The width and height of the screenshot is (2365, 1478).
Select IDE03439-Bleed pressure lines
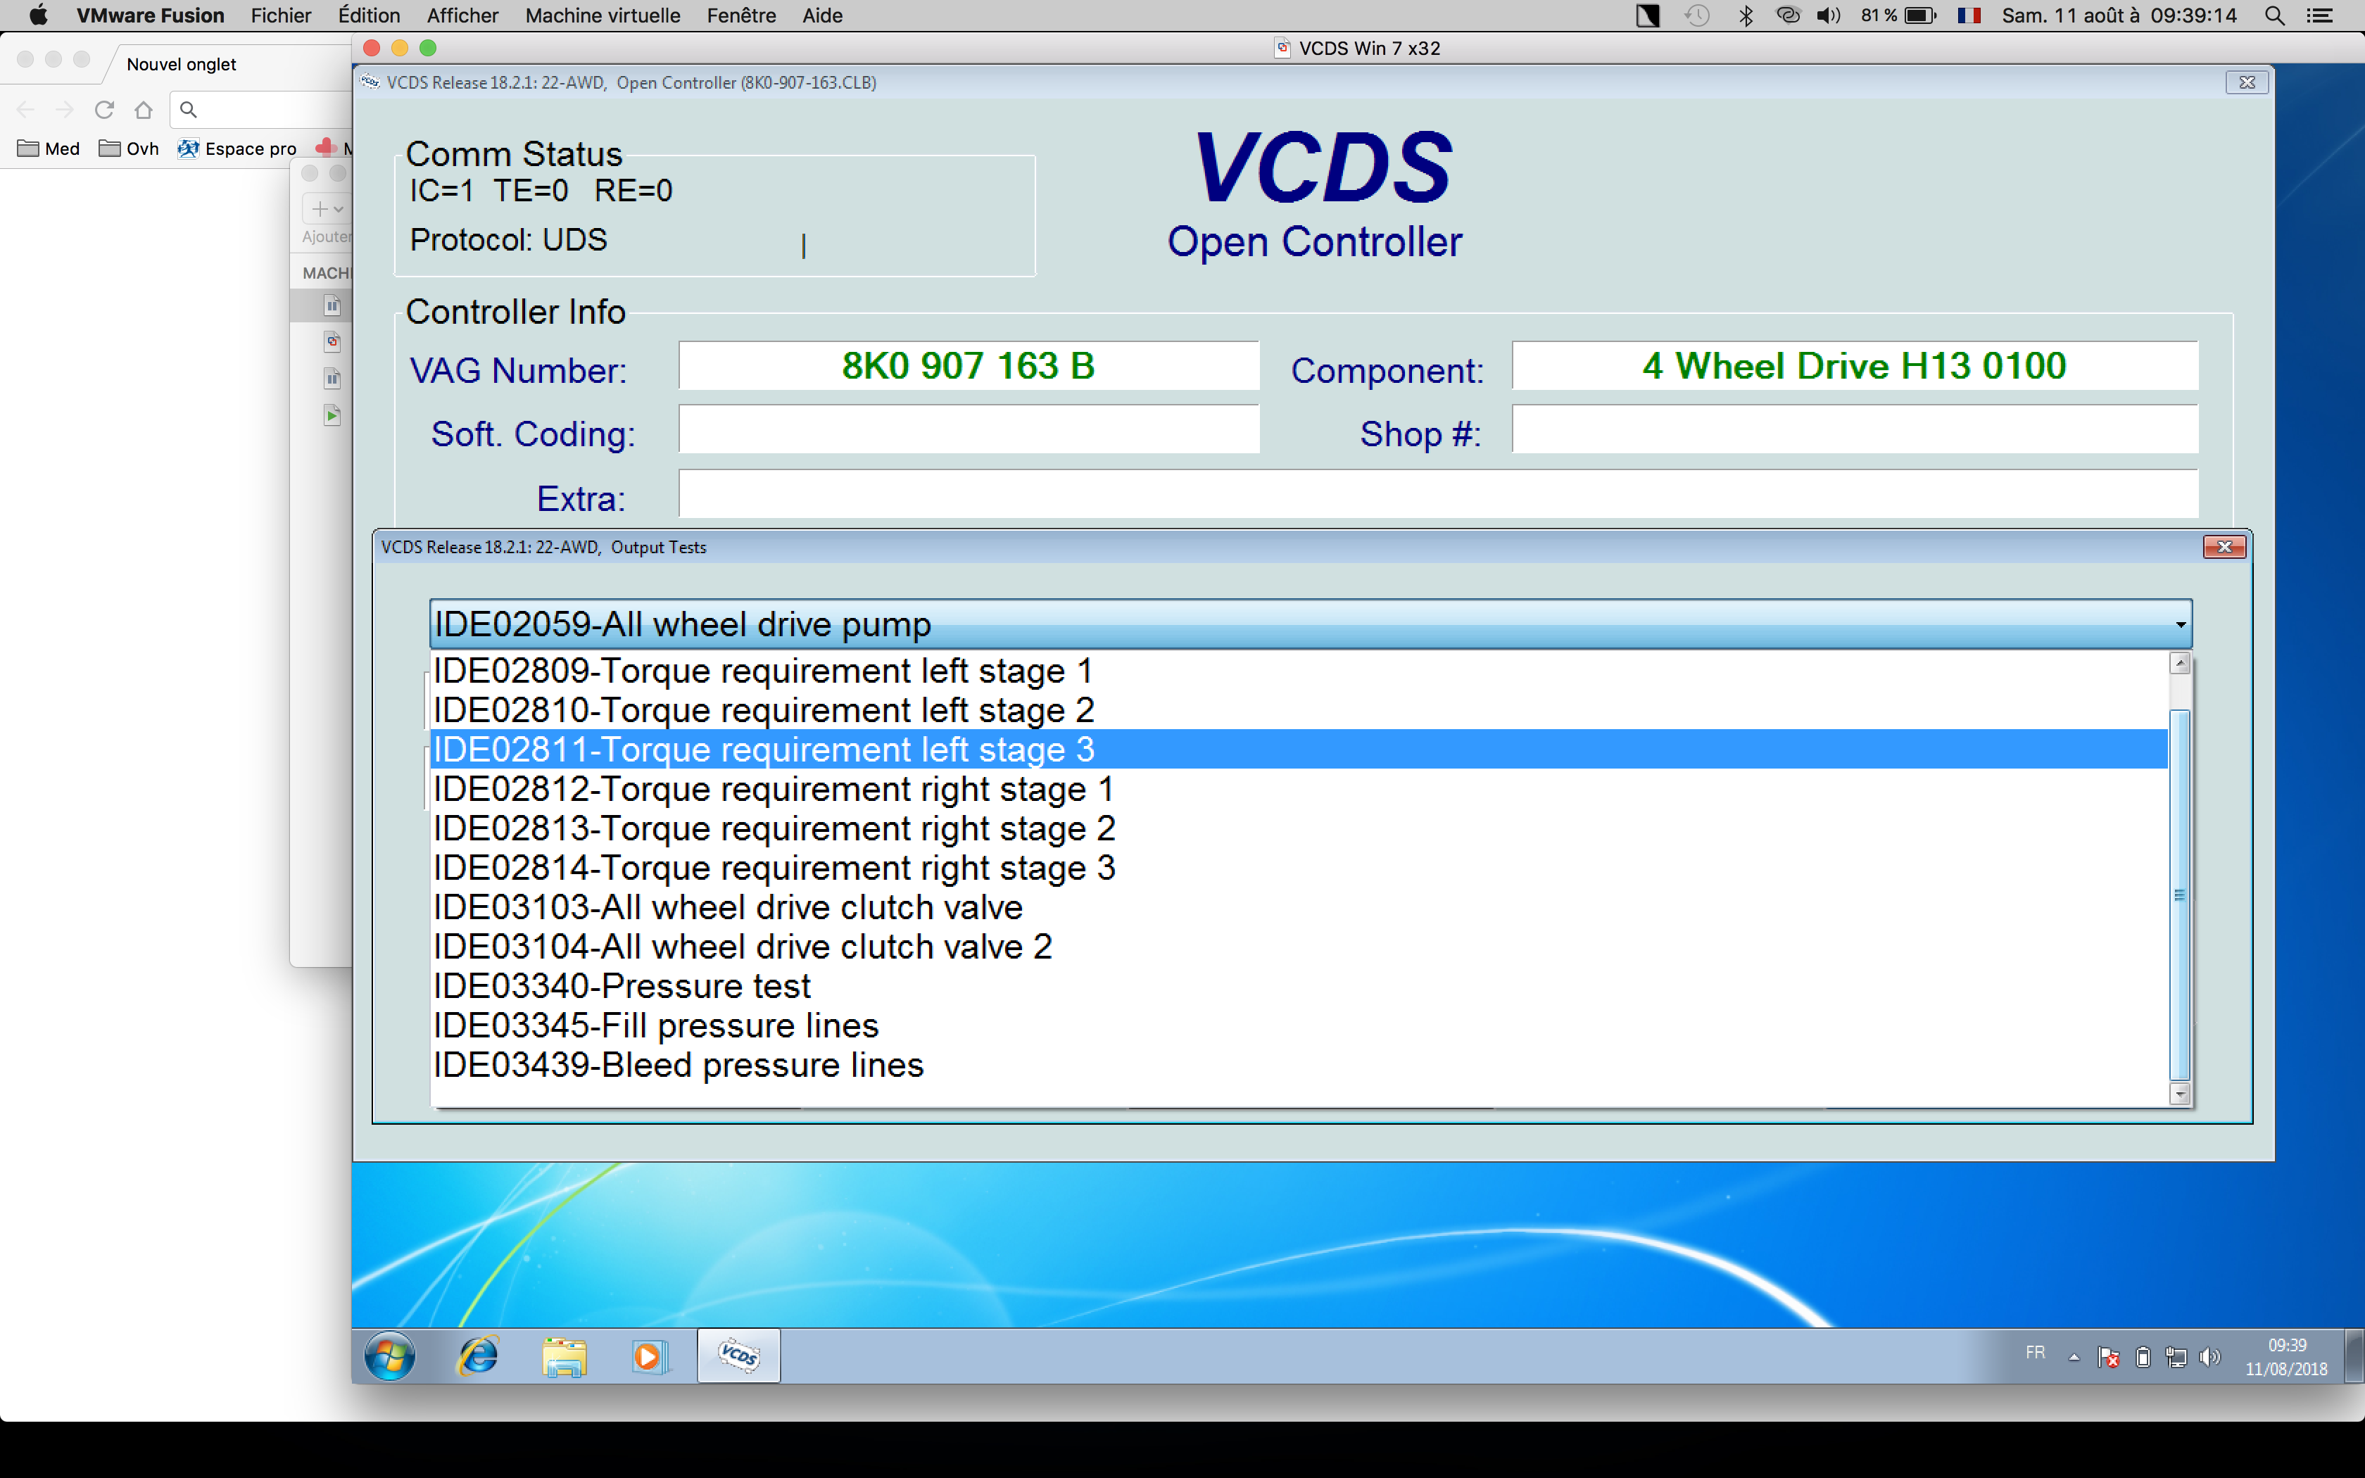[1299, 1064]
